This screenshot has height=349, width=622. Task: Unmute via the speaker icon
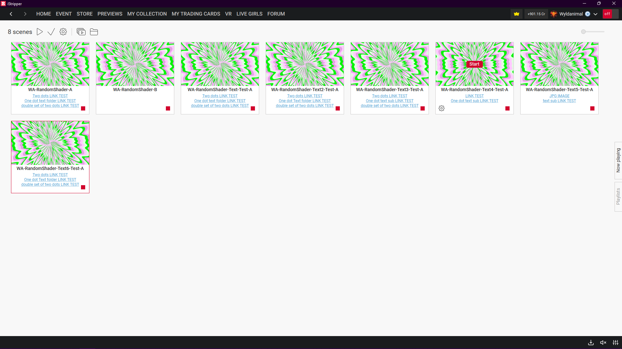pos(603,343)
